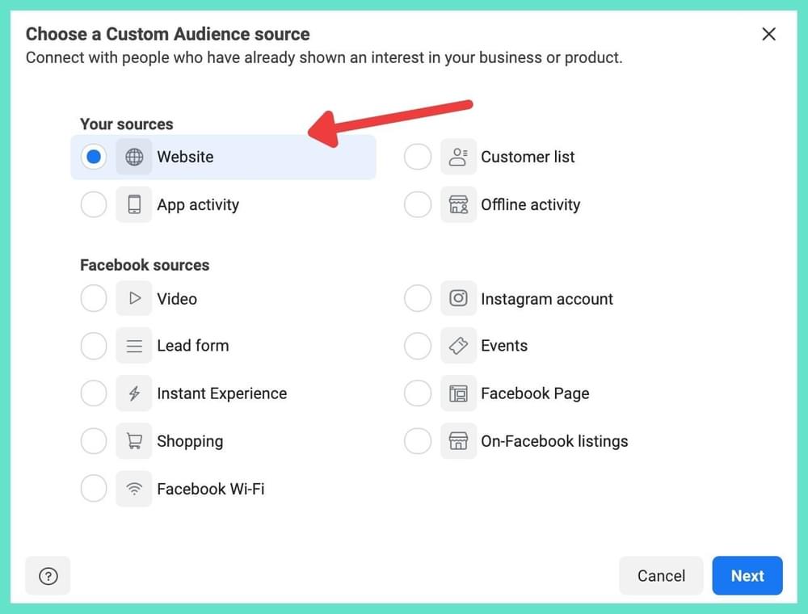
Task: Enable the On-Facebook listings radio option
Action: point(418,441)
